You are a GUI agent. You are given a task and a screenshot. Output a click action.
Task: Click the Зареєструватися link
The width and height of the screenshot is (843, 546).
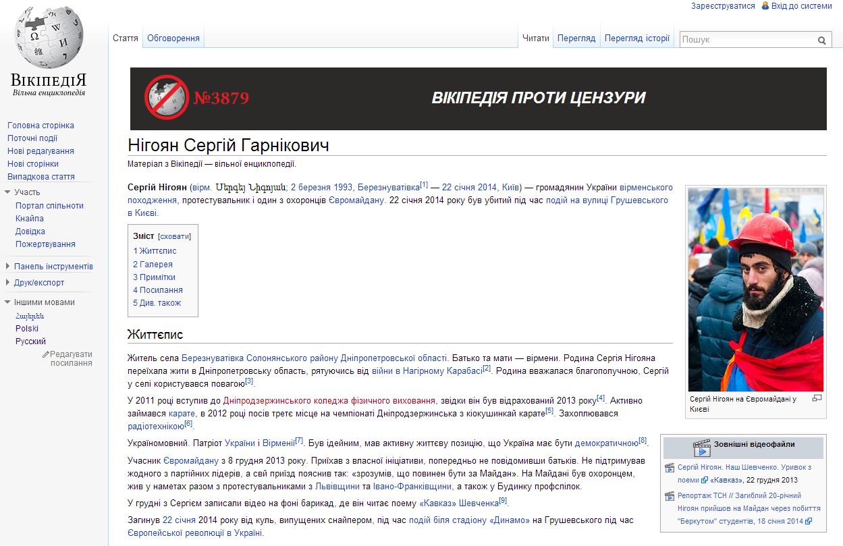[723, 5]
